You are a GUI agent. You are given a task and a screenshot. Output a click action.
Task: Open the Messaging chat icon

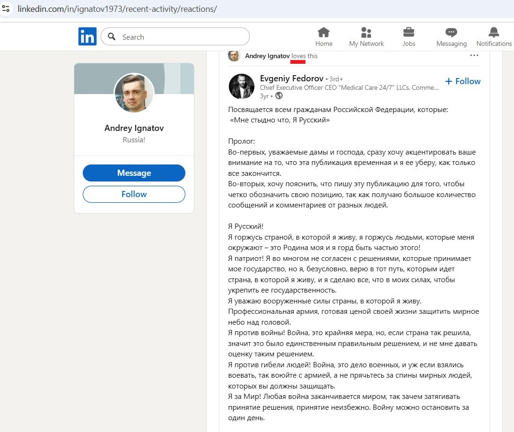(x=451, y=33)
